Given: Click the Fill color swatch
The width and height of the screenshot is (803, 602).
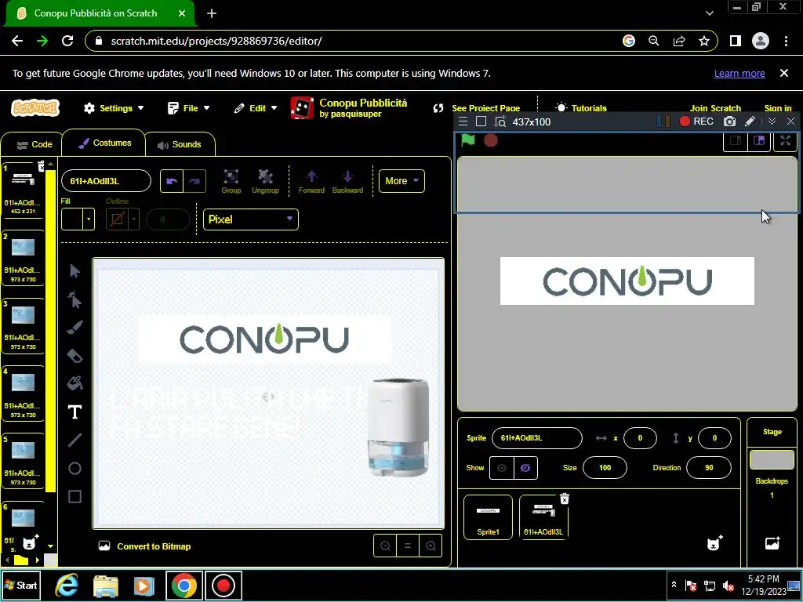Looking at the screenshot, I should 72,219.
